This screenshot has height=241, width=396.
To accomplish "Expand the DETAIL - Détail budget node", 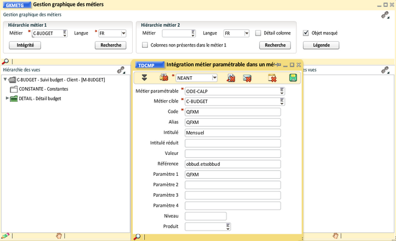I will (x=7, y=98).
